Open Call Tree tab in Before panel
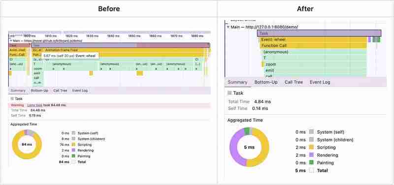 [60, 91]
